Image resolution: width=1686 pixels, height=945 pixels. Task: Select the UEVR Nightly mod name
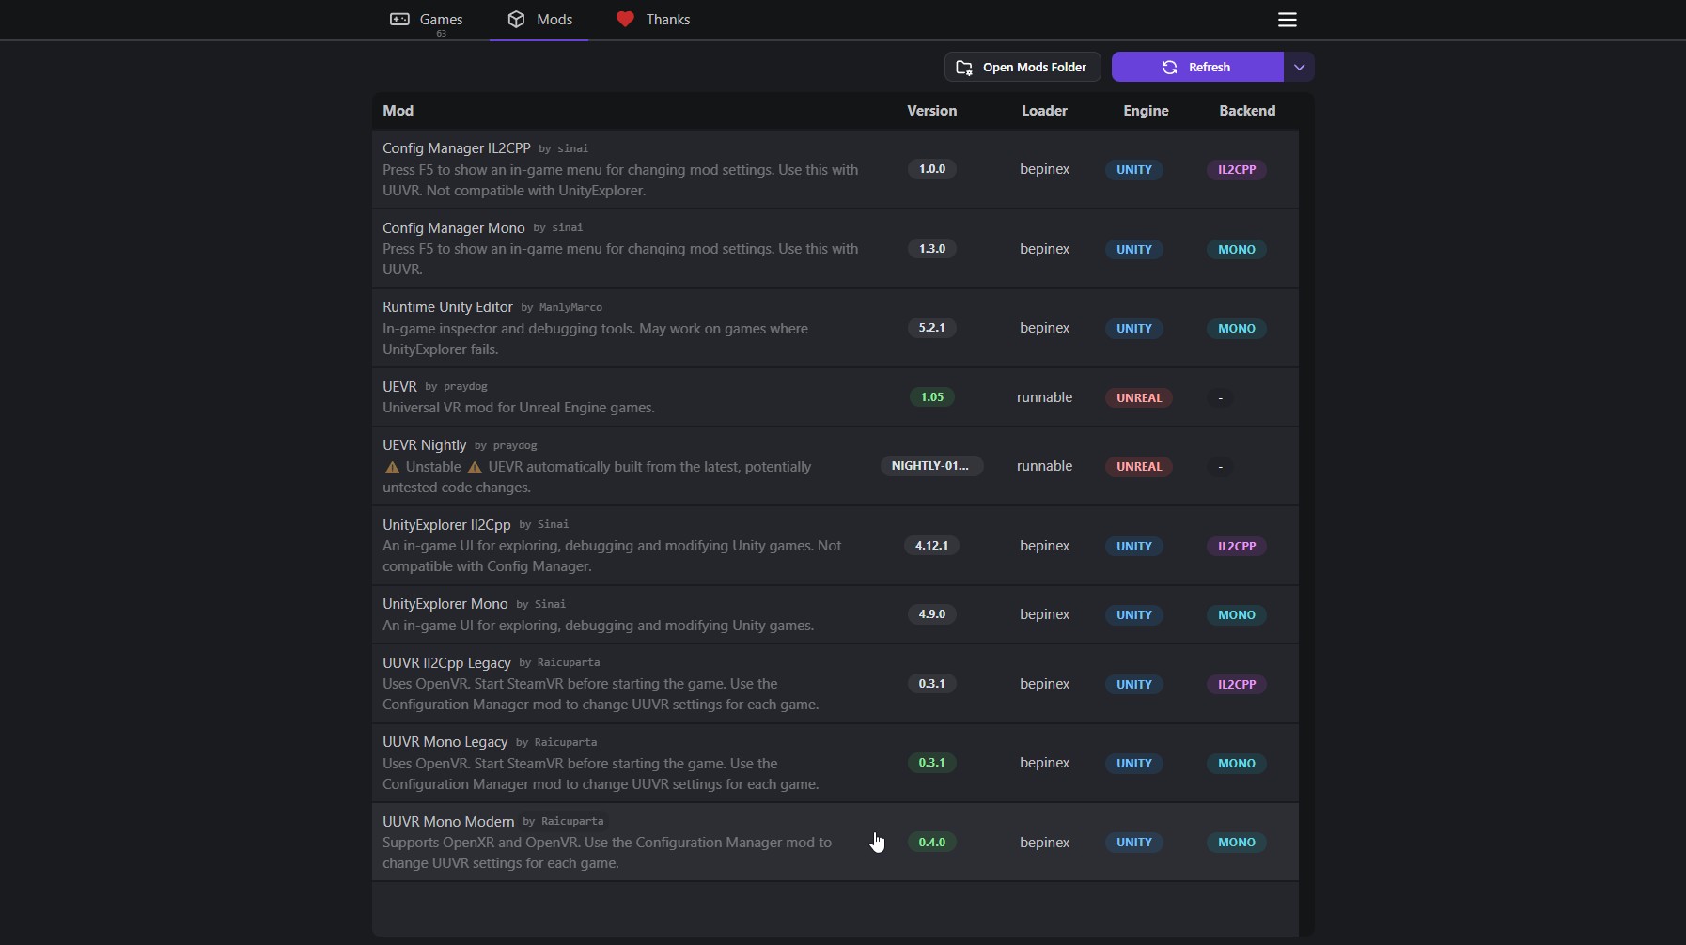coord(424,445)
